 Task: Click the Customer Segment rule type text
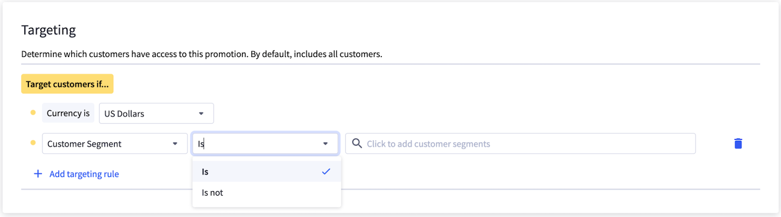pyautogui.click(x=84, y=144)
